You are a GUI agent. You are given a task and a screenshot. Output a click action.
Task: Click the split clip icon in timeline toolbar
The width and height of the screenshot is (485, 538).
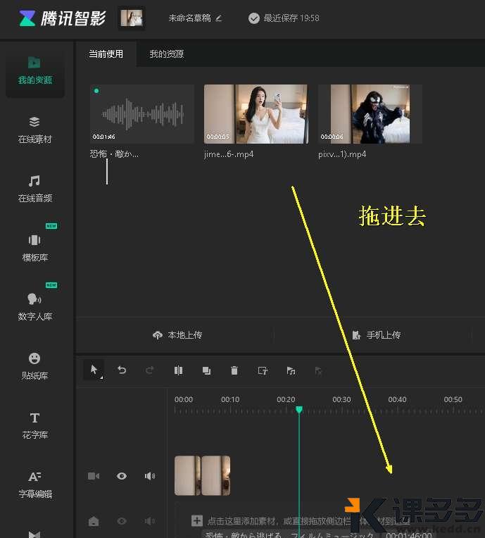point(179,370)
